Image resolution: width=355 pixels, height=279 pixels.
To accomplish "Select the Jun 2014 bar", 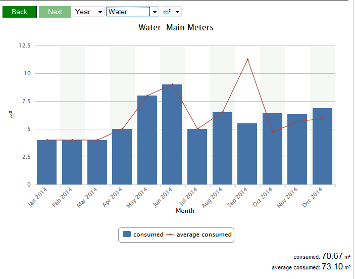I will [172, 134].
